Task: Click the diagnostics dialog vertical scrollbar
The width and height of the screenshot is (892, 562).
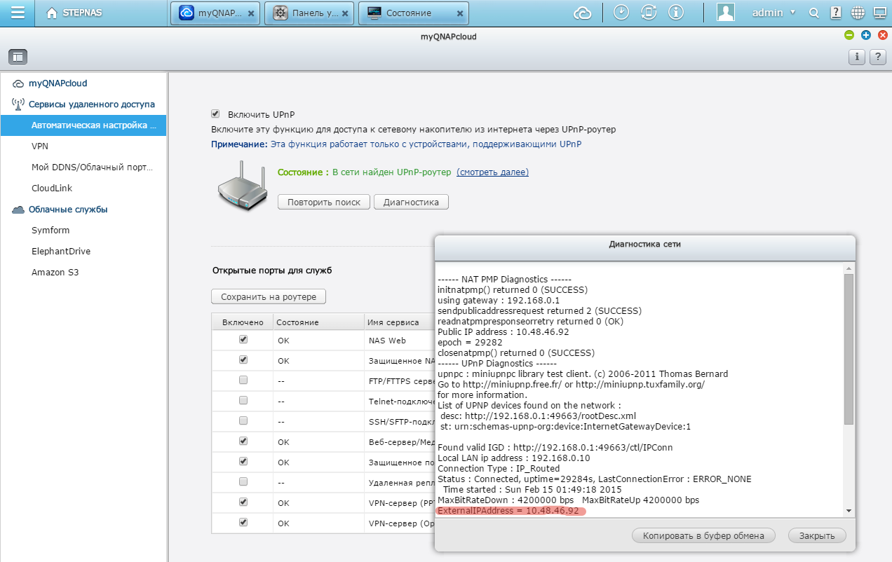Action: point(849,350)
